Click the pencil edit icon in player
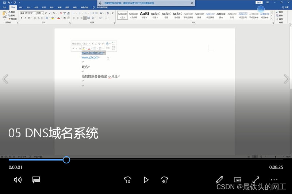 tap(219, 180)
